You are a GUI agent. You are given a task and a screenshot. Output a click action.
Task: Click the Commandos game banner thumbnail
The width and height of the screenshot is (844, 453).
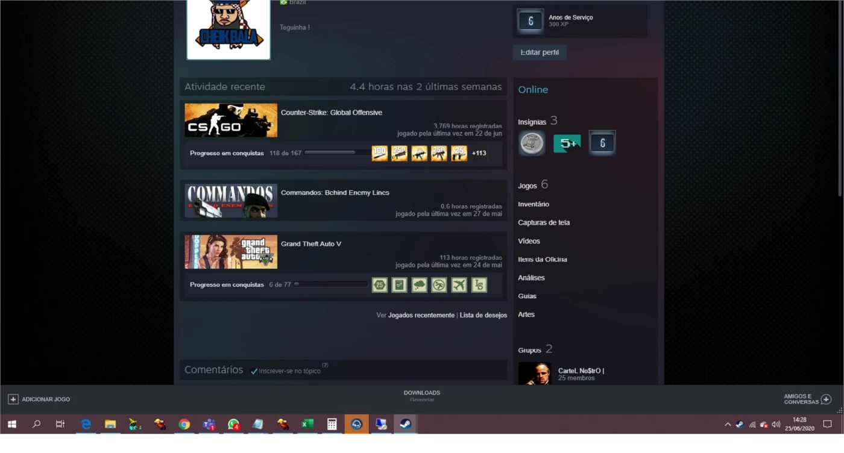coord(231,201)
